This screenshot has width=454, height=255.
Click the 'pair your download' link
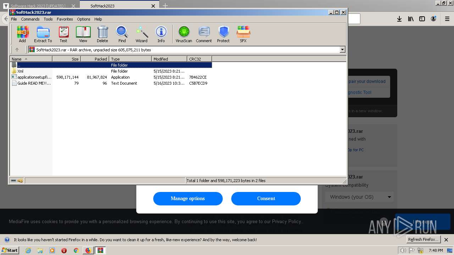point(367,81)
